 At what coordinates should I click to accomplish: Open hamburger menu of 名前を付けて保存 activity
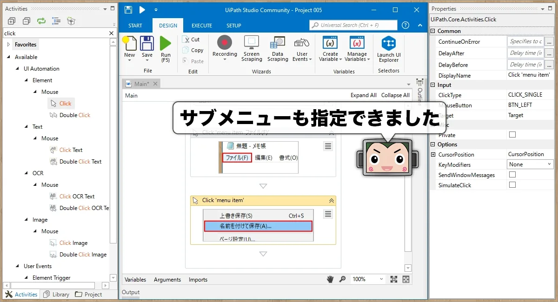[328, 214]
